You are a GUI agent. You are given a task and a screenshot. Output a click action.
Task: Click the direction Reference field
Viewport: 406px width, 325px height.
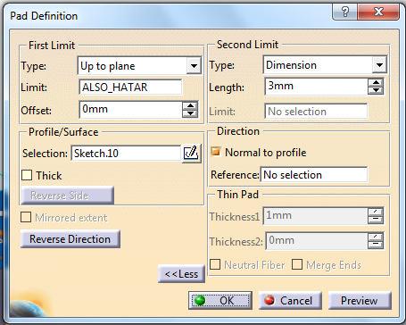click(x=314, y=175)
